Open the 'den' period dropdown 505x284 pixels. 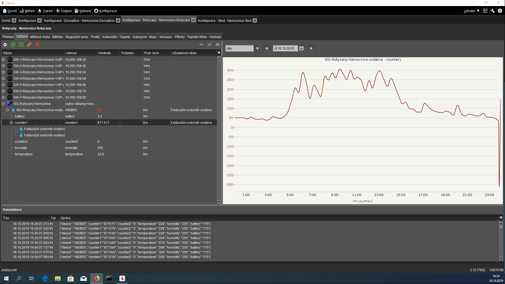(x=257, y=48)
